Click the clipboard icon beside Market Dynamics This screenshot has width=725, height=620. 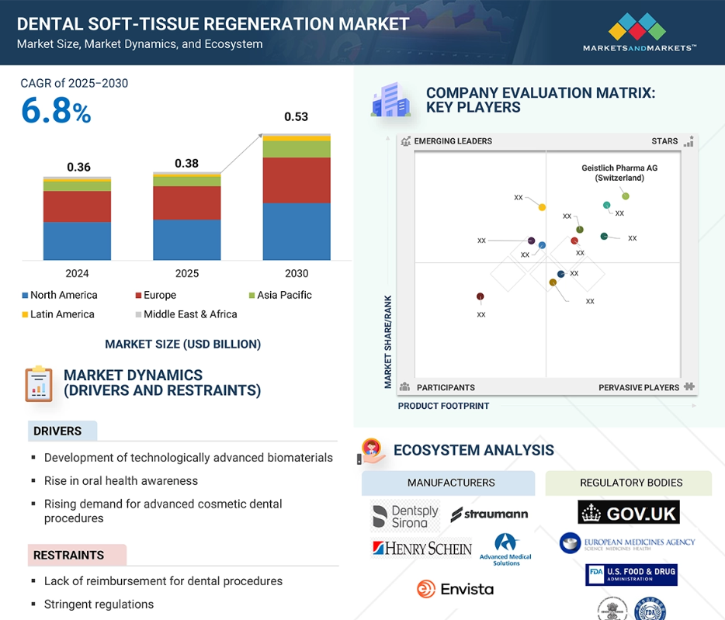38,384
